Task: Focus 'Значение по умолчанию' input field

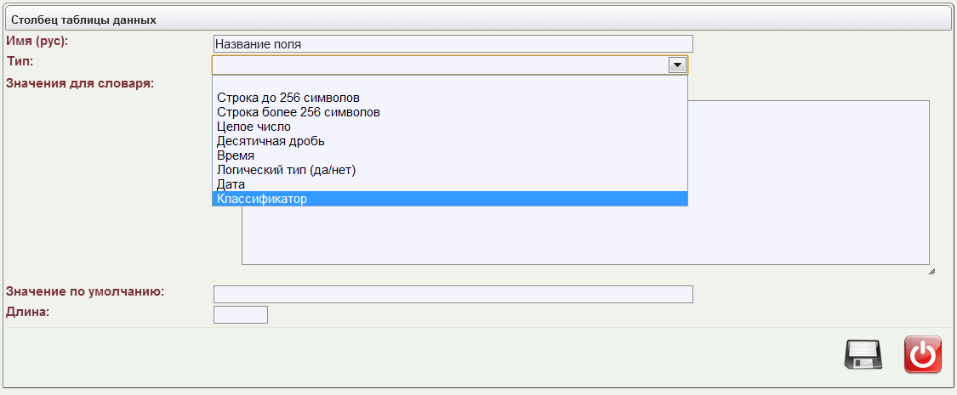Action: tap(453, 294)
